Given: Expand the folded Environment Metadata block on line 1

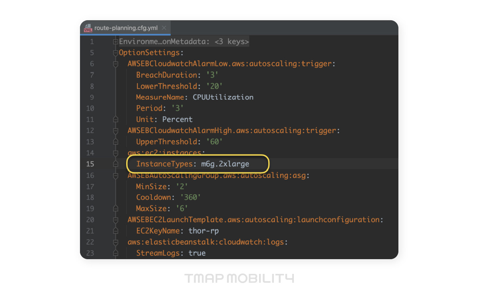Looking at the screenshot, I should 116,41.
